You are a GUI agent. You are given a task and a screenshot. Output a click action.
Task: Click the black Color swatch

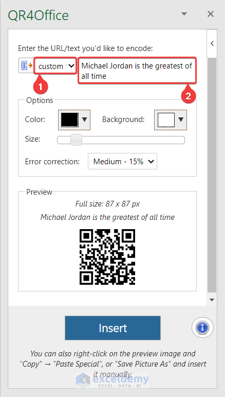tap(70, 119)
